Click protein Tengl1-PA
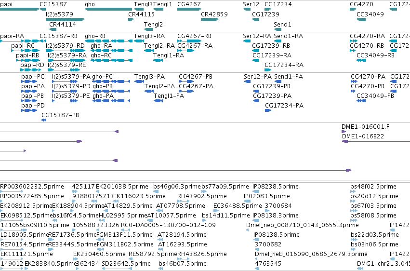Screen dimensions: 410x271 (158, 101)
